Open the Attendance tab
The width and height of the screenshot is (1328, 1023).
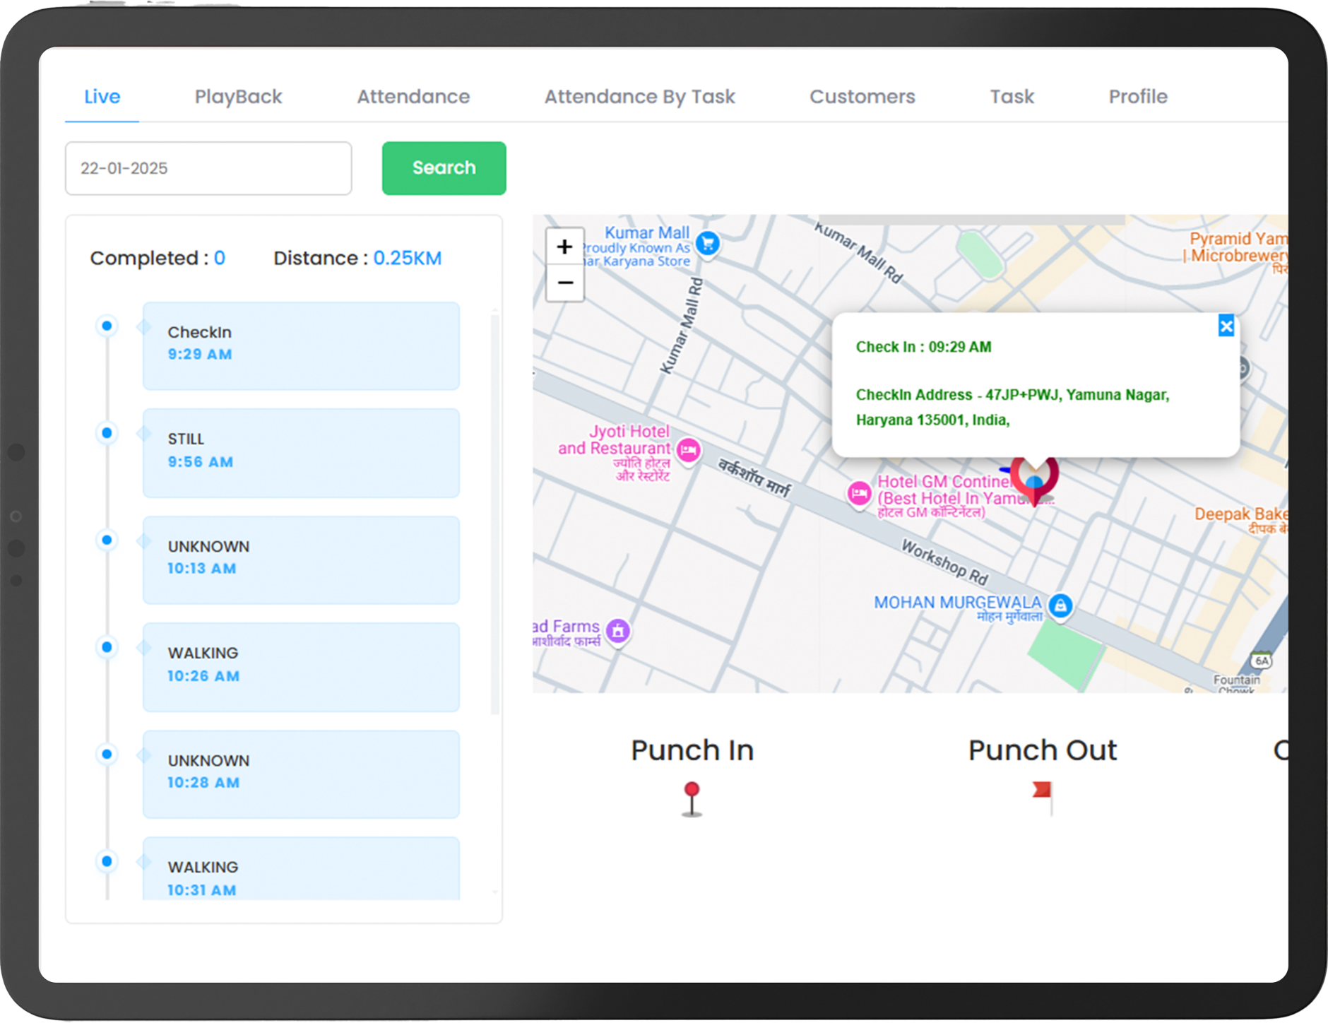pos(413,96)
